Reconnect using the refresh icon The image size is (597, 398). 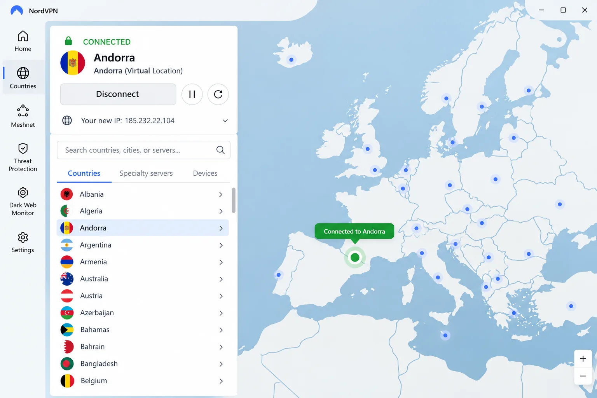[x=218, y=94]
